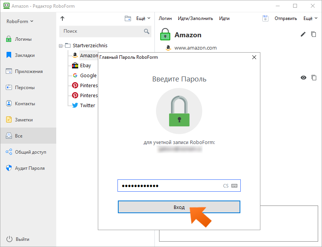322x247 pixels.
Task: Click the Amazon site favicon link
Action: pyautogui.click(x=168, y=48)
